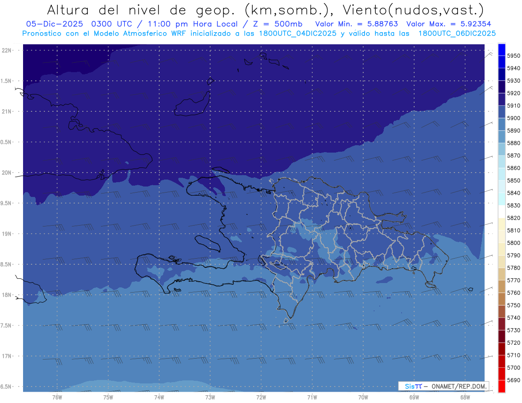Click the '5800' legend value
This screenshot has width=522, height=403.
click(514, 243)
